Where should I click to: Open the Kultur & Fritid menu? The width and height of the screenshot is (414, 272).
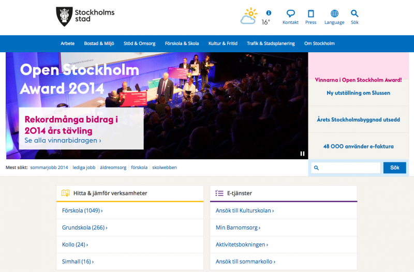(223, 43)
